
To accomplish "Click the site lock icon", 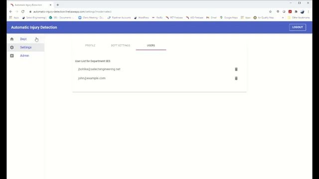I will (x=30, y=11).
